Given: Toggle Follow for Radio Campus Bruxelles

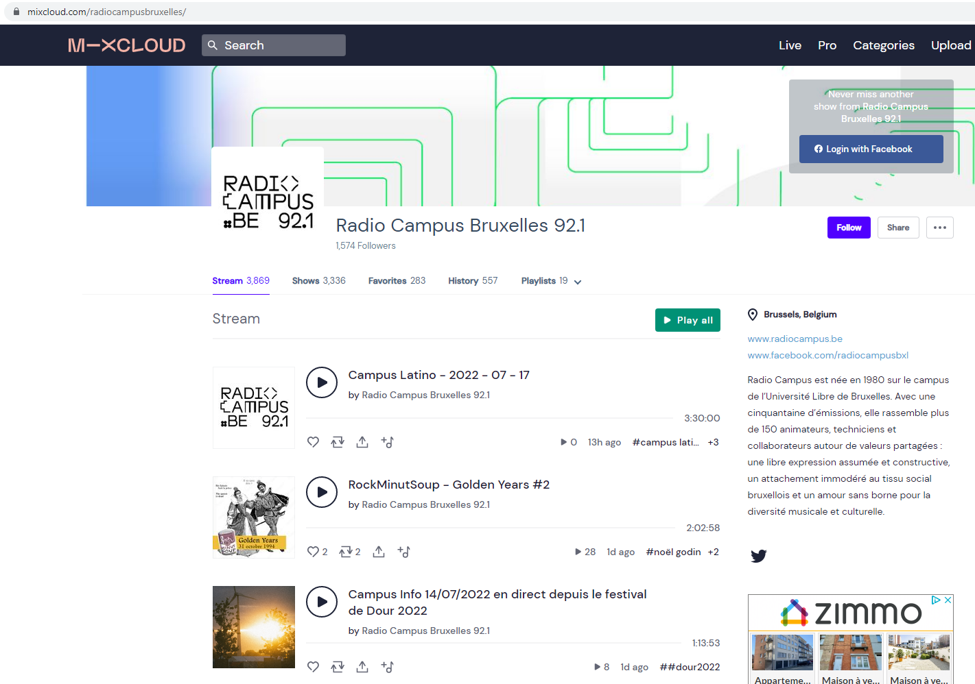Looking at the screenshot, I should pyautogui.click(x=848, y=228).
